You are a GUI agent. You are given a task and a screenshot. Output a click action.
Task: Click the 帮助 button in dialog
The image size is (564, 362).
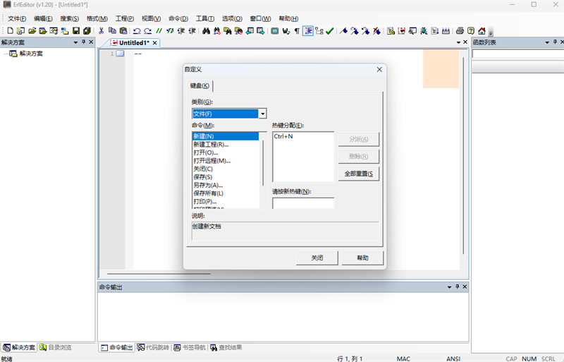(362, 258)
